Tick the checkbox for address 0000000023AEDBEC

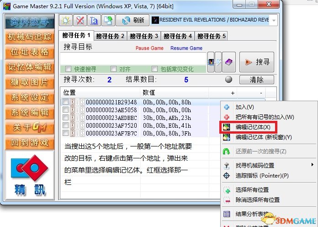pyautogui.click(x=65, y=118)
